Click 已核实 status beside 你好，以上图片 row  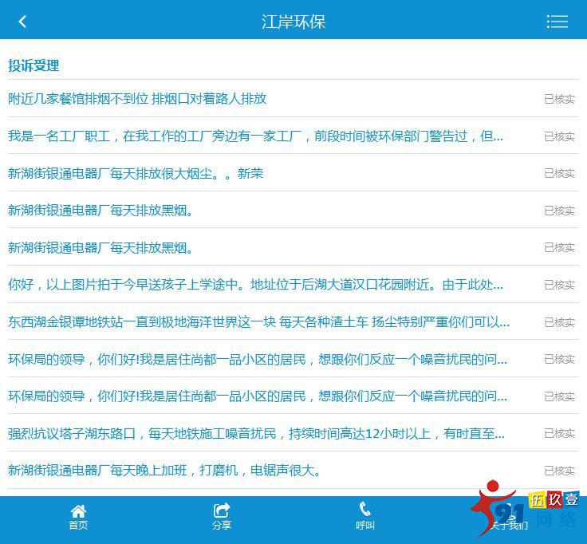[x=559, y=285]
